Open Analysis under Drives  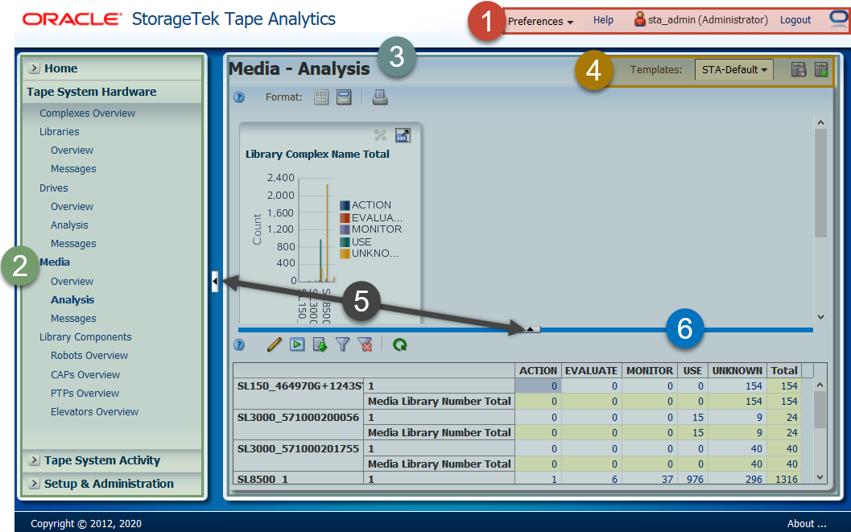click(x=69, y=225)
